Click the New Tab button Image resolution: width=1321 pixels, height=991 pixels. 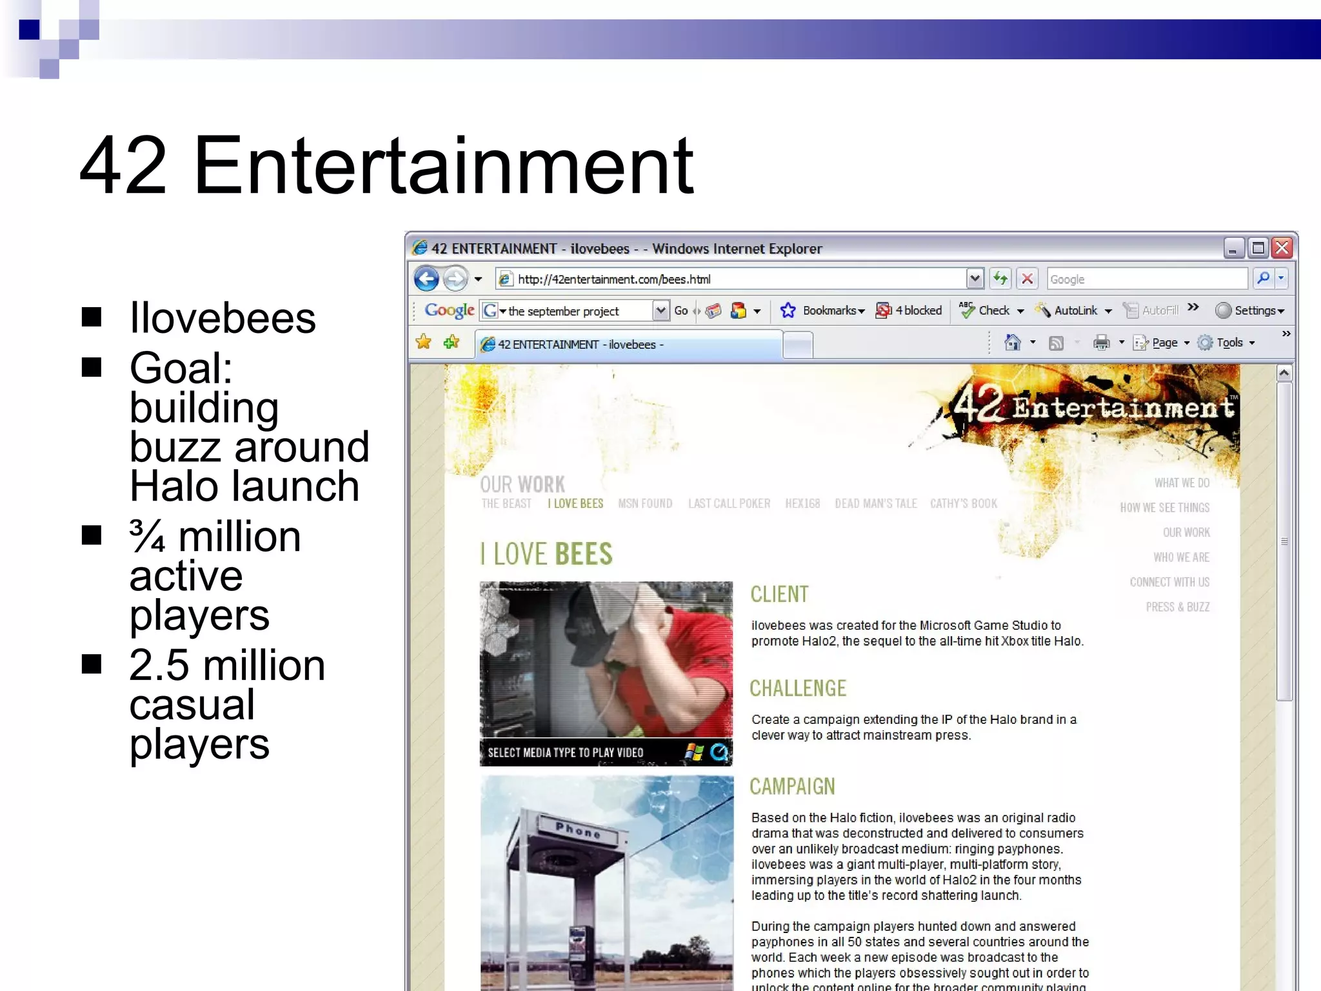[x=798, y=345]
